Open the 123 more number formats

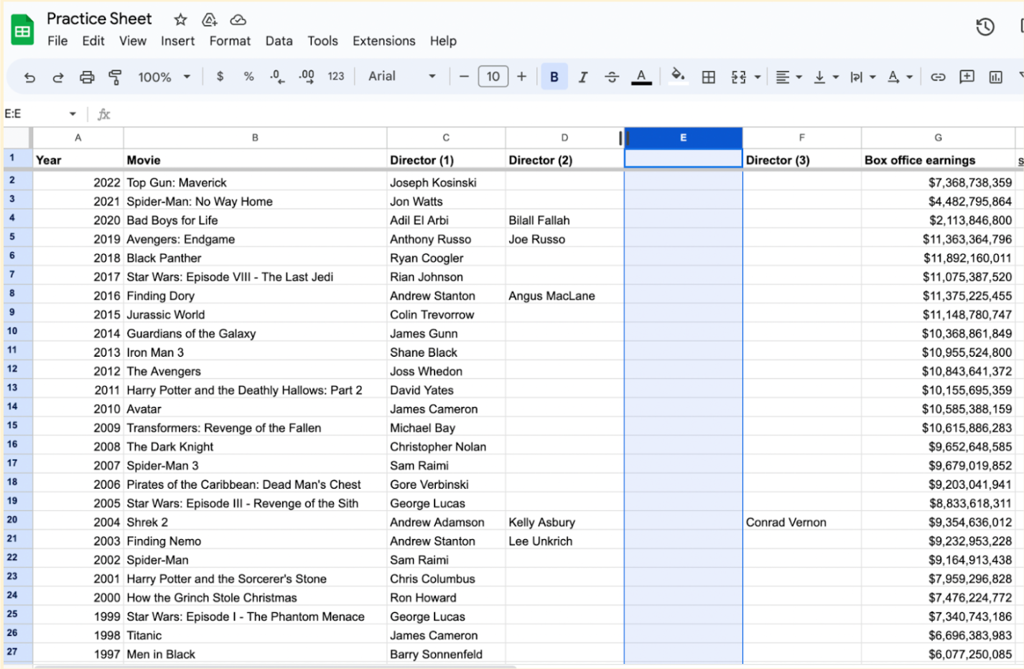coord(336,76)
